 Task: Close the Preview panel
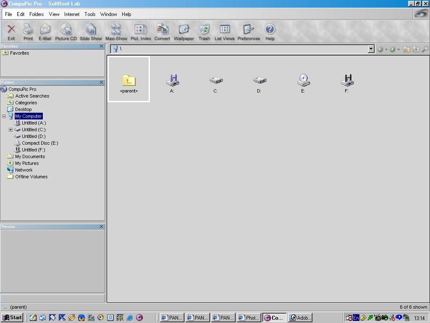pos(102,226)
